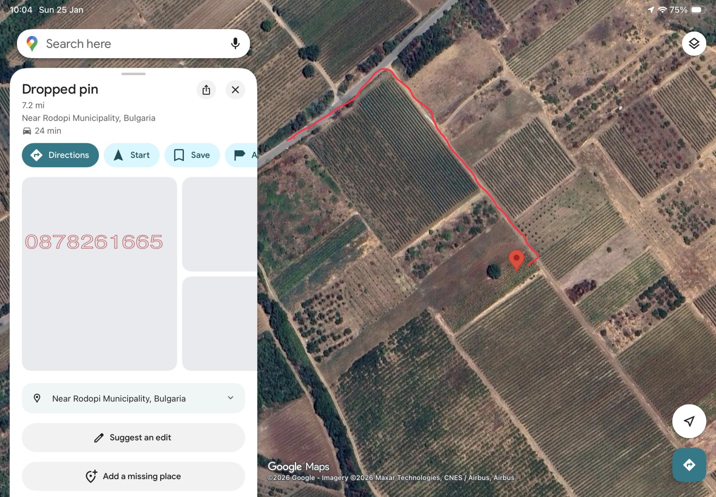The image size is (716, 497).
Task: Expand the Near Rodopi Municipality address row
Action: 119,399
